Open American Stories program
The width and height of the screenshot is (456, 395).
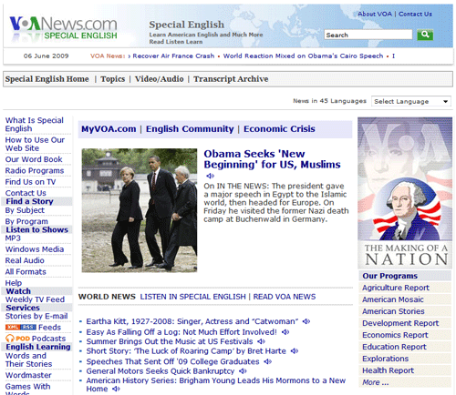coord(393,311)
